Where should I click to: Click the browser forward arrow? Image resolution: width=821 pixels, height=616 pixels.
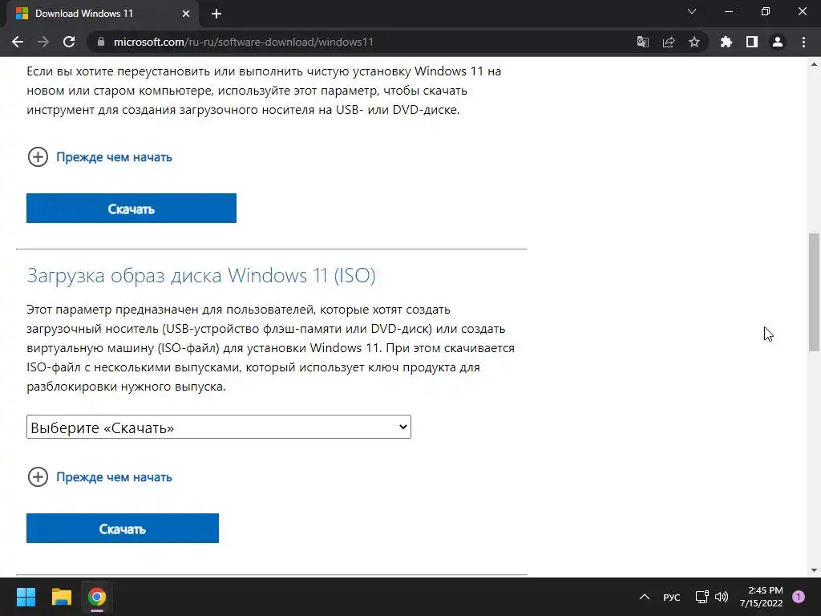[x=43, y=42]
